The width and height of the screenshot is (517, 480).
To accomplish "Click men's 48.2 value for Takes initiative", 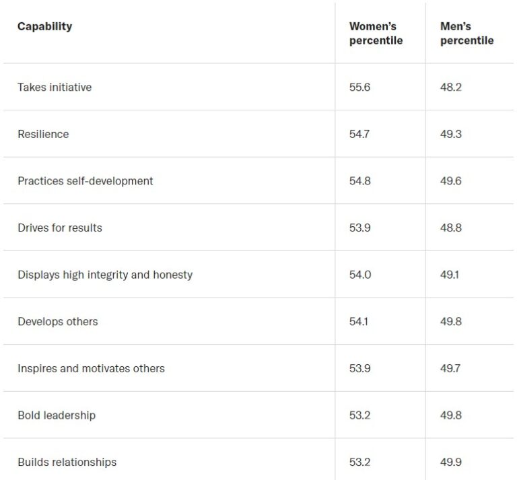I will point(451,87).
